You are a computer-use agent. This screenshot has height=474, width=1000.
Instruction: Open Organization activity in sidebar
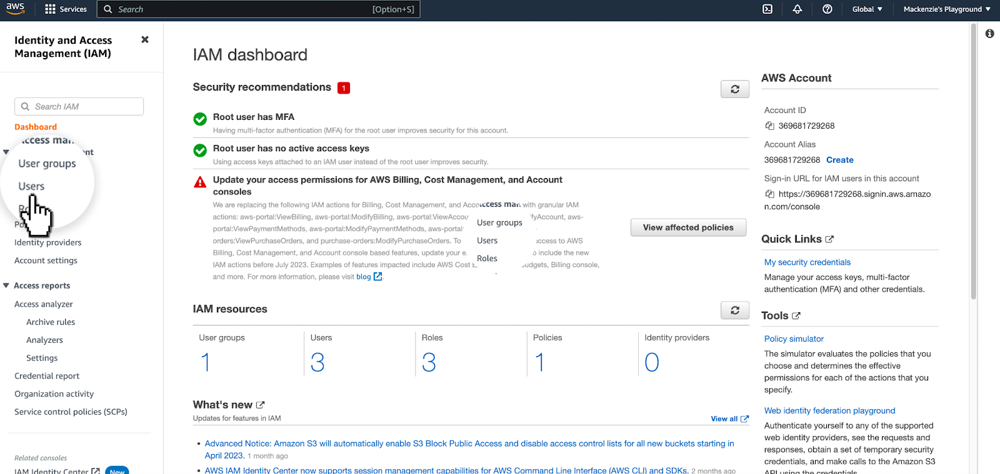[54, 394]
